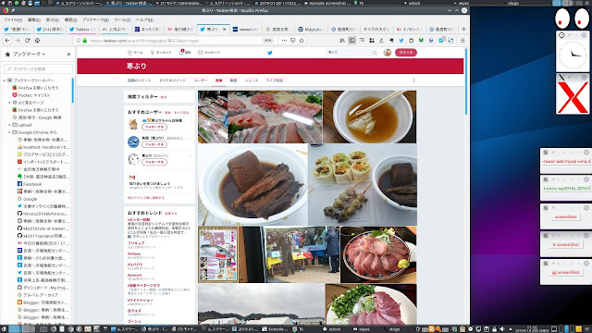Open the ブックマーク sidebar switcher dropdown

click(x=29, y=55)
